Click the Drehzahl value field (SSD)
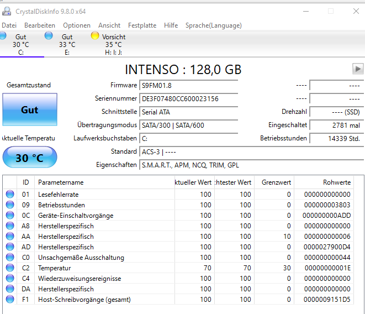365x314 pixels. (x=337, y=112)
